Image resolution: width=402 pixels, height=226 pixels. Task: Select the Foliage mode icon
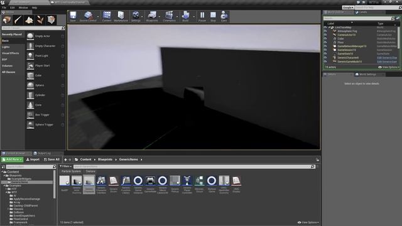coord(40,19)
